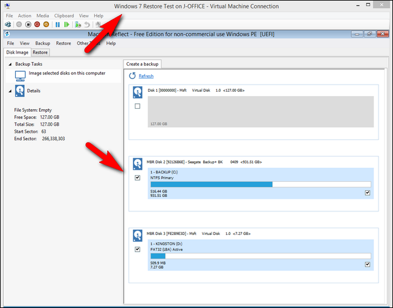Open the Backup menu

(x=42, y=43)
